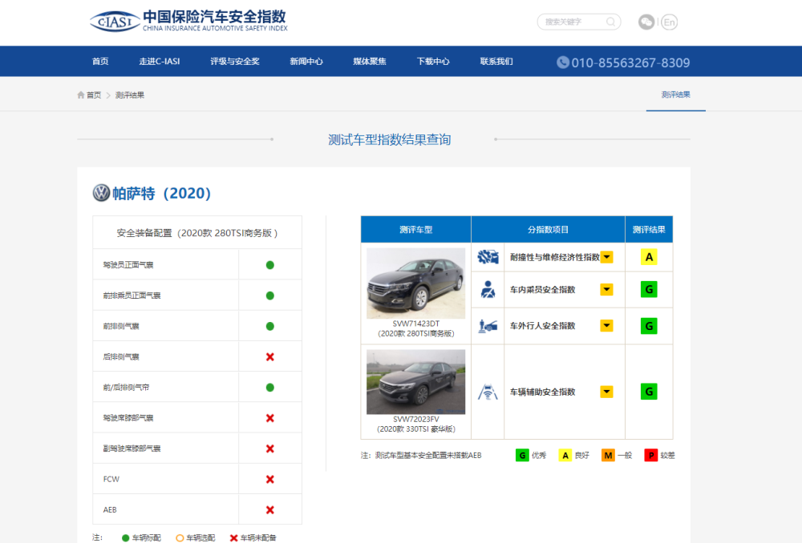Click the 首页 breadcrumb link

94,95
